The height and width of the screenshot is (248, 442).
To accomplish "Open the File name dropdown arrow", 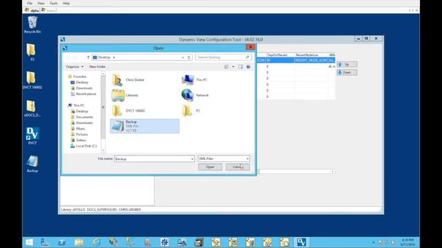I will 192,159.
